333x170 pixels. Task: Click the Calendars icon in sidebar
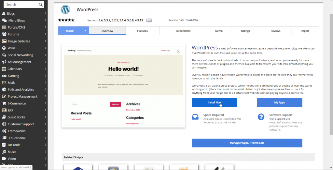(x=4, y=69)
